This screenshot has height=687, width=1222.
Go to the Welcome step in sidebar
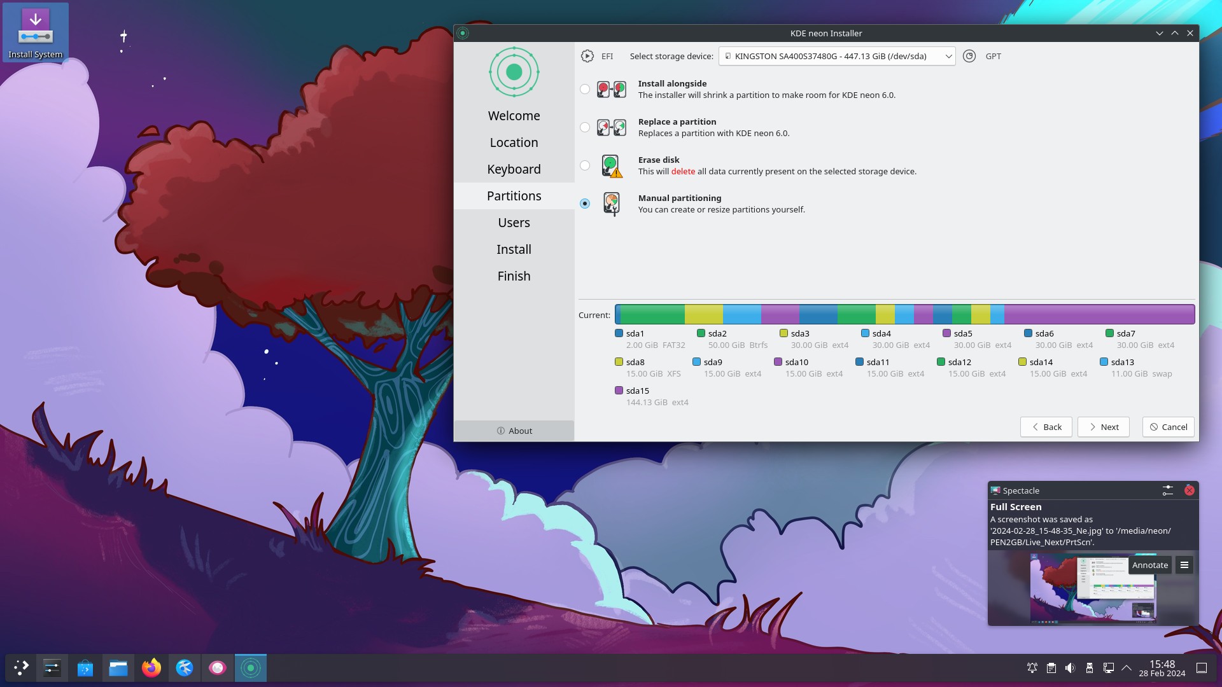pos(514,116)
